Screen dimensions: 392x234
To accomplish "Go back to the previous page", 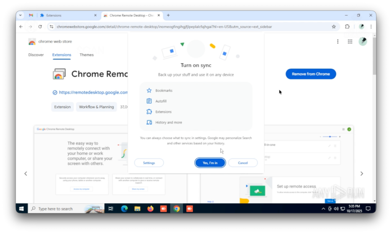I will point(21,26).
